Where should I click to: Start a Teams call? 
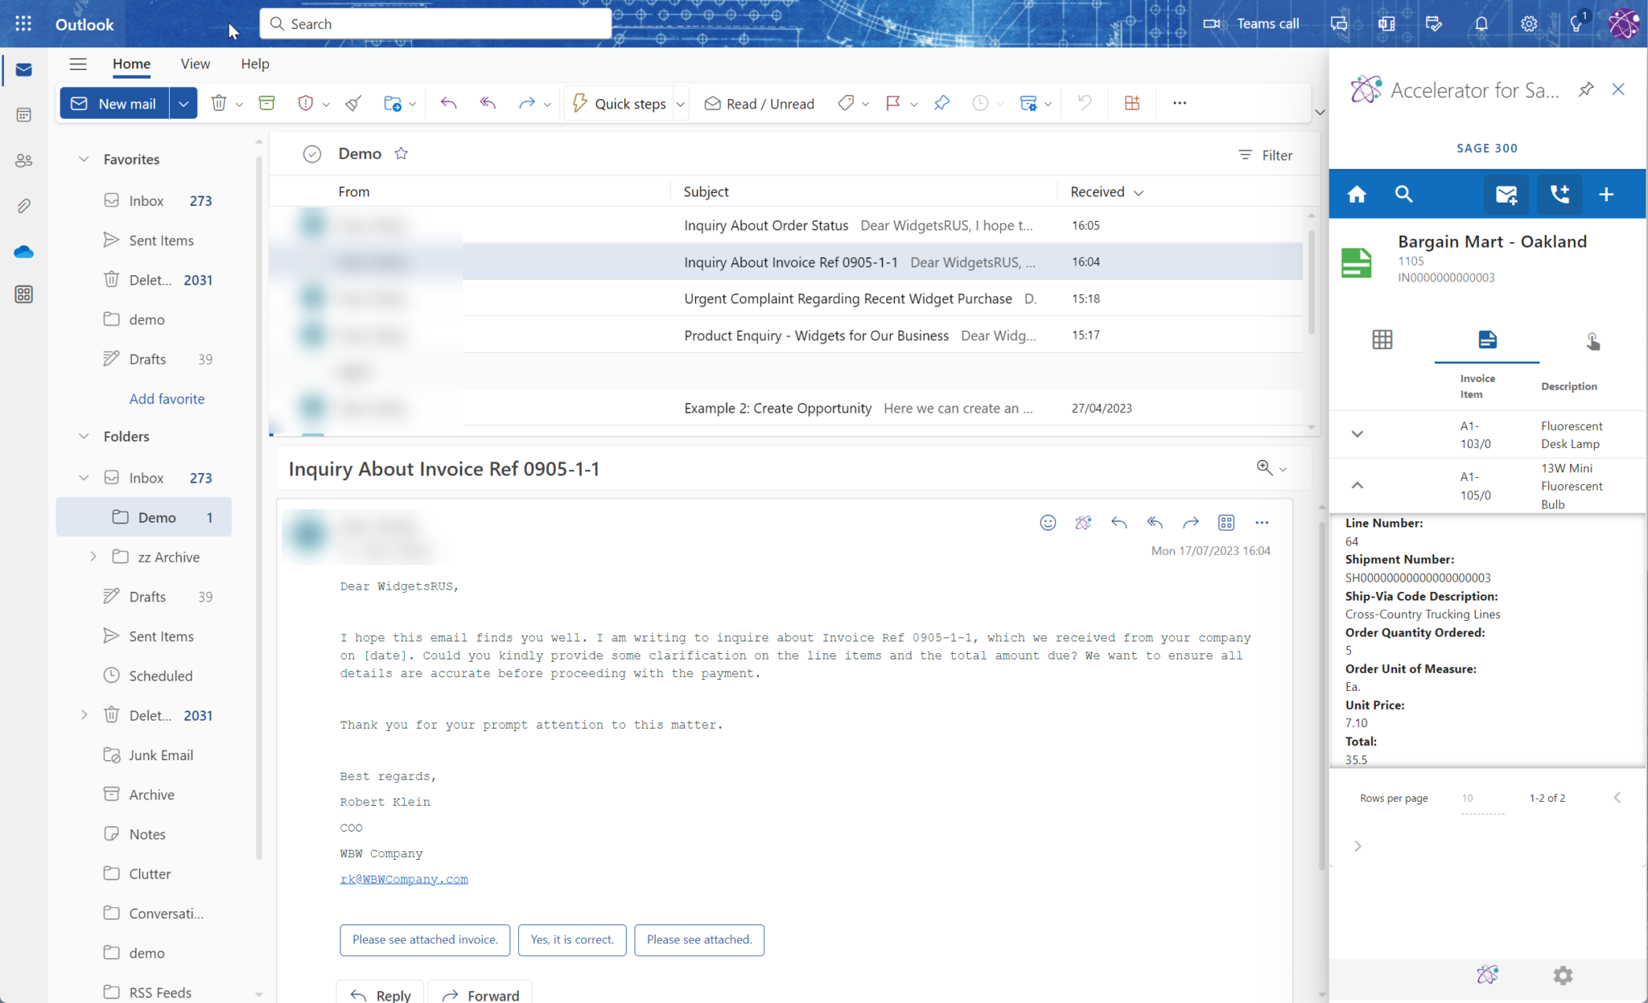tap(1252, 24)
